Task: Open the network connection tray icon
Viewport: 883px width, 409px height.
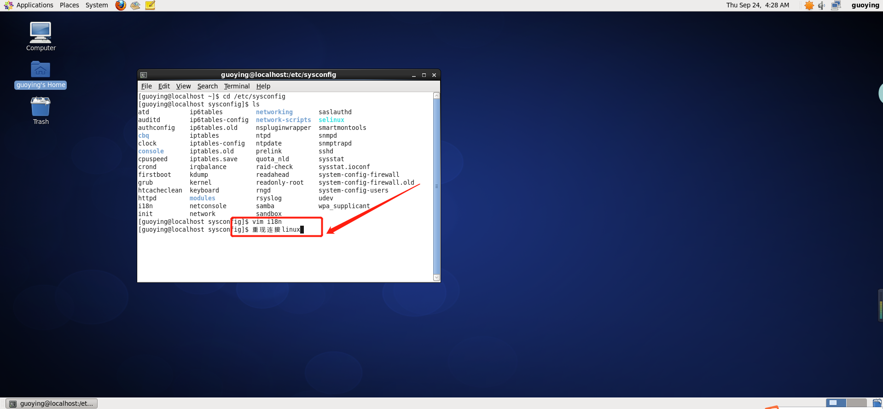Action: point(836,6)
